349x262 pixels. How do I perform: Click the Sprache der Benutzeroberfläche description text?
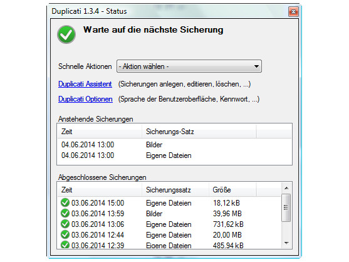[x=189, y=99]
